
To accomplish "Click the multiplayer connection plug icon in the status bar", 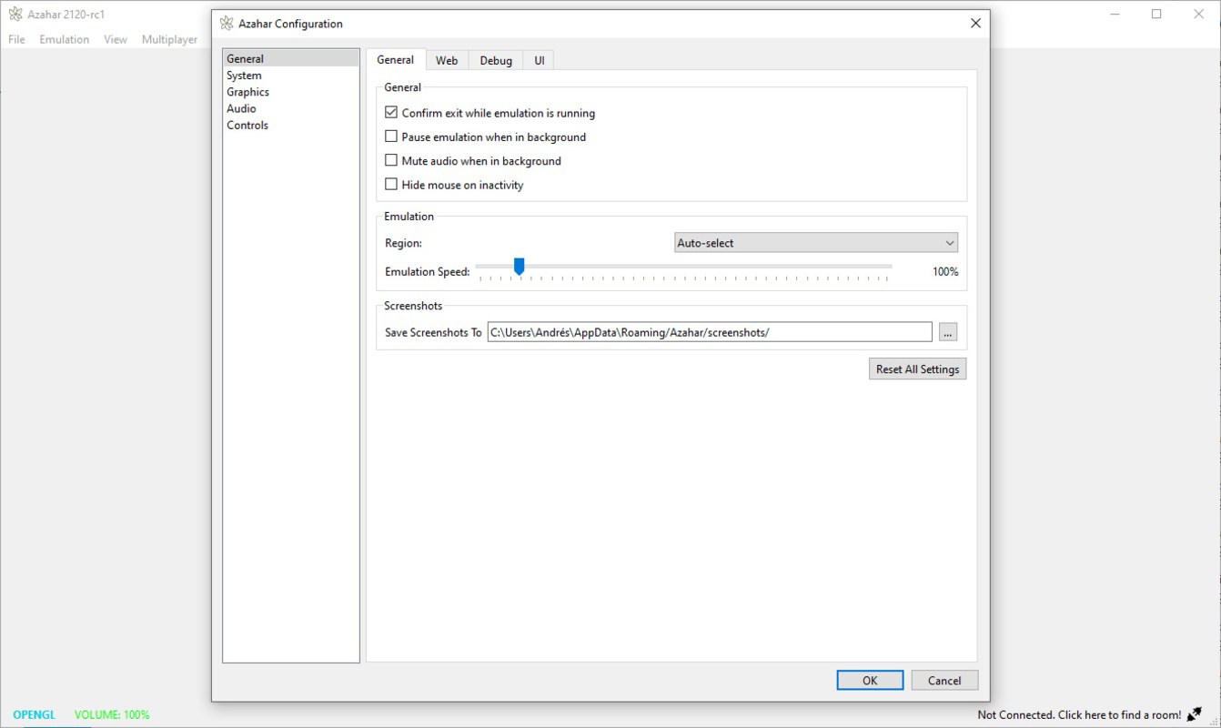I will (1195, 714).
